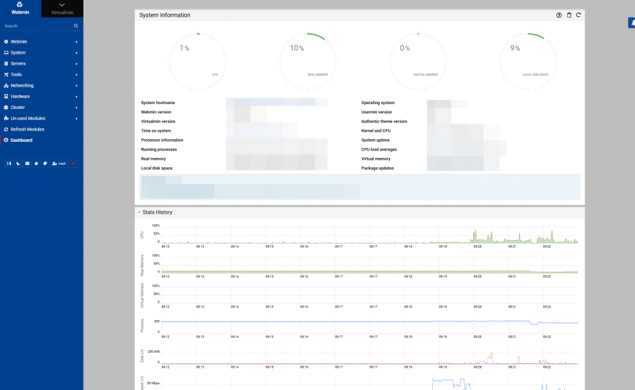Viewport: 635px width, 390px height.
Task: Expand the System menu
Action: tap(19, 53)
